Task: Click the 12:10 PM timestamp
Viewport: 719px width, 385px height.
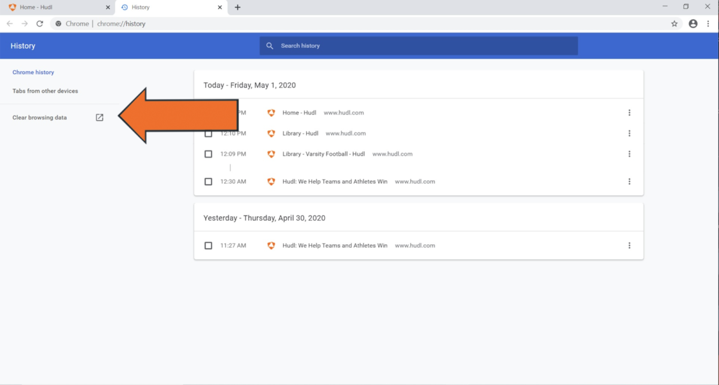Action: pyautogui.click(x=233, y=134)
